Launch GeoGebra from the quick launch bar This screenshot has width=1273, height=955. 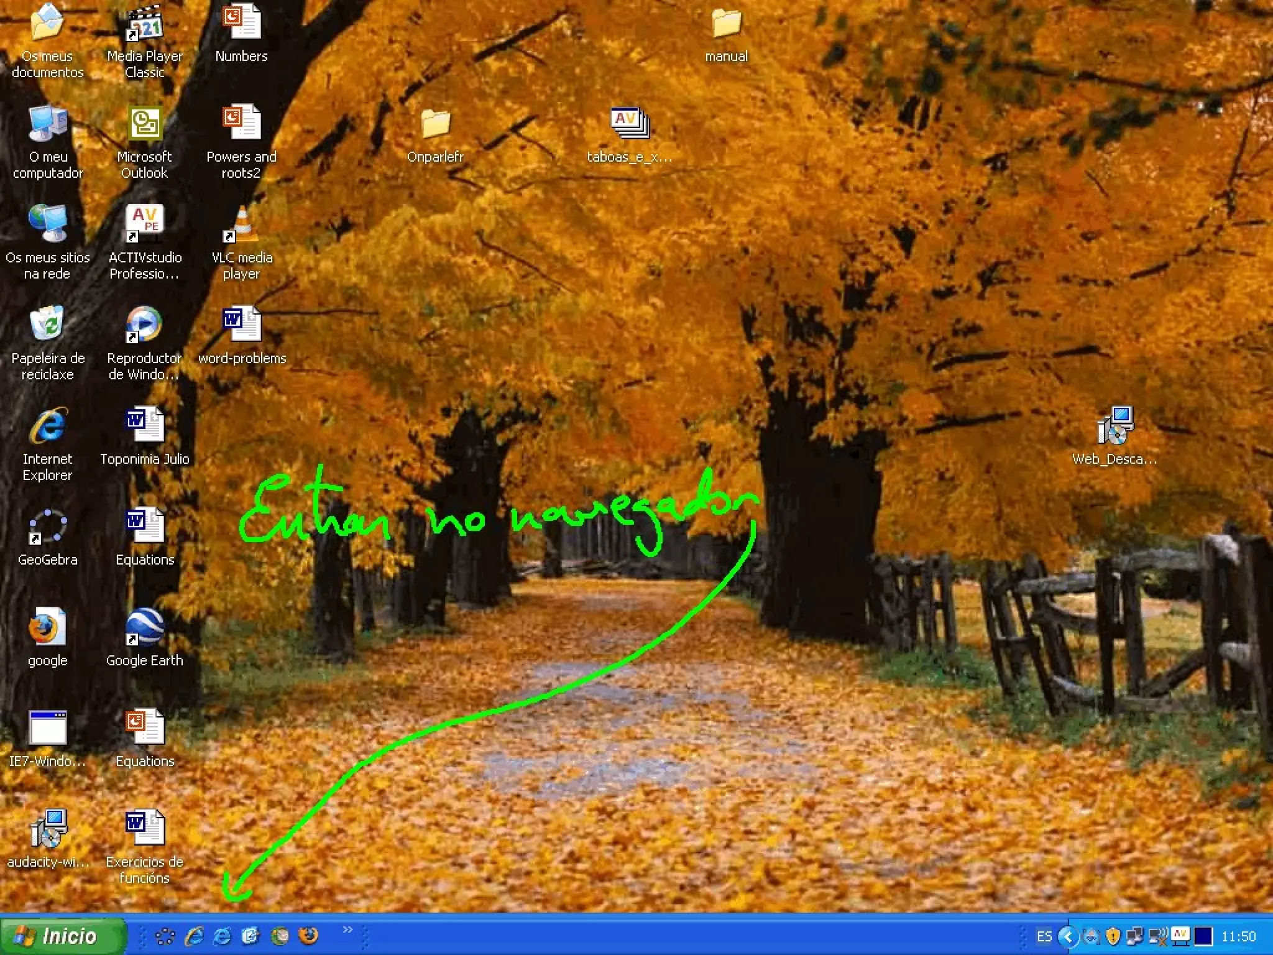(x=165, y=936)
